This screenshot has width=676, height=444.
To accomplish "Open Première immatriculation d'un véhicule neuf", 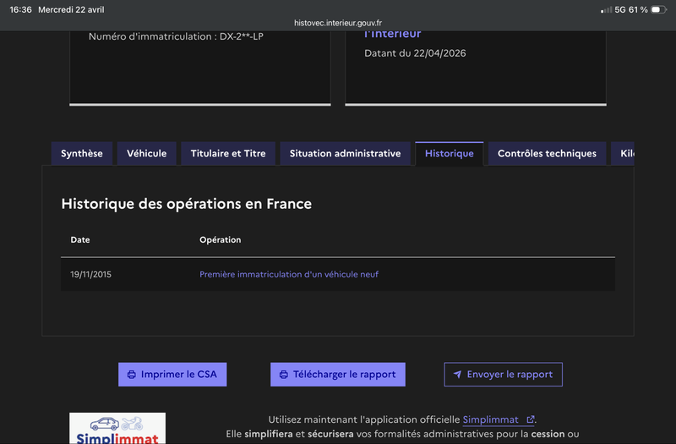I will click(x=289, y=274).
